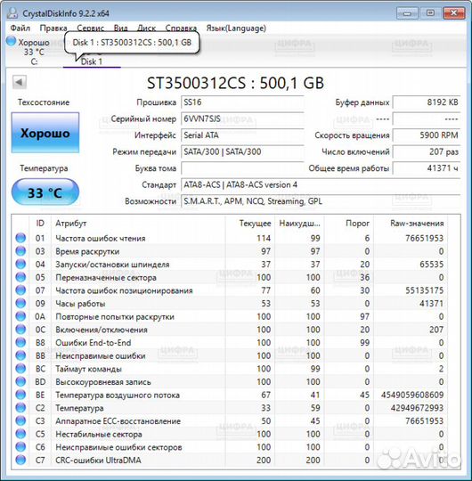Select the C: drive temperature entry 33 °C

tap(34, 52)
